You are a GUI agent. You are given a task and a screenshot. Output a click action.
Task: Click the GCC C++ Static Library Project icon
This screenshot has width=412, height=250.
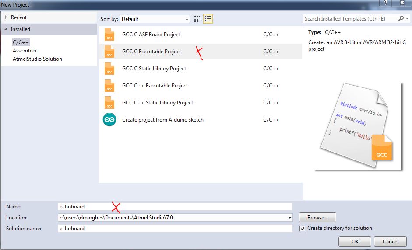click(109, 103)
